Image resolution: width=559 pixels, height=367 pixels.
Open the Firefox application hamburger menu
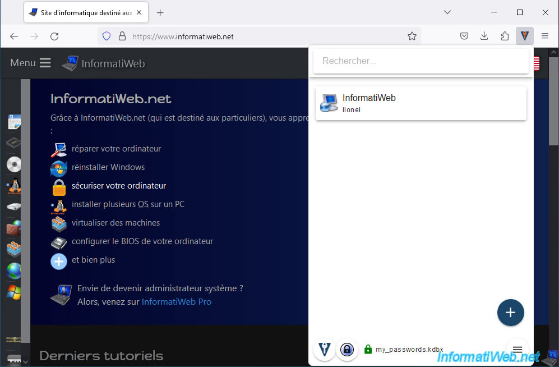pos(545,36)
